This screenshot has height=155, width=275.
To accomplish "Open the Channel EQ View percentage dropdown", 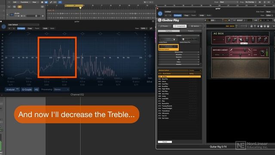I will click(x=144, y=28).
